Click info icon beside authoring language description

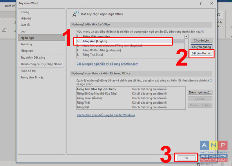211,81
